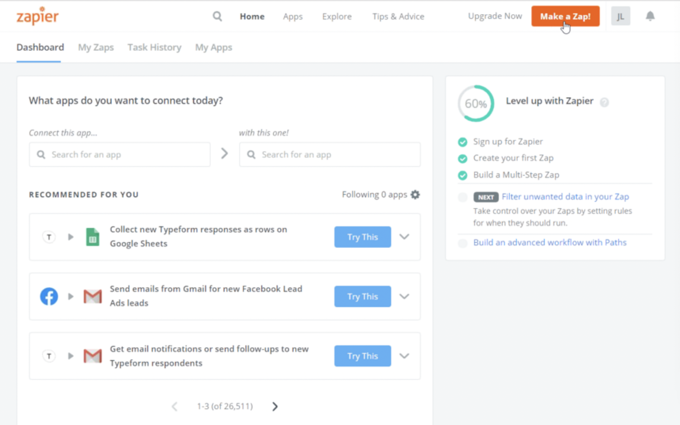Screen dimensions: 680x425
Task: Switch to the My Zaps tab
Action: tap(96, 47)
